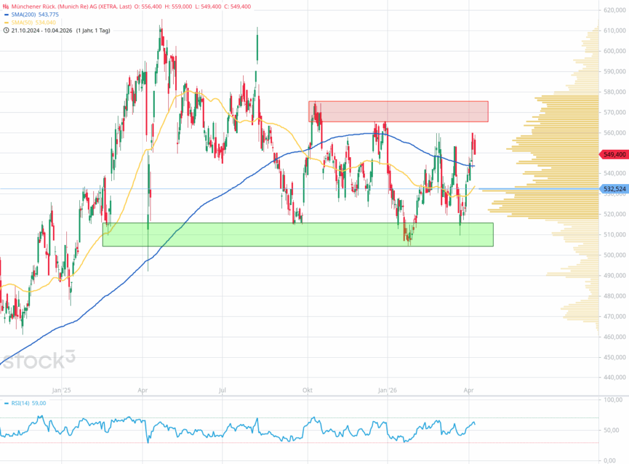The image size is (629, 464).
Task: Click the clock icon beside the date range
Action: 6,29
